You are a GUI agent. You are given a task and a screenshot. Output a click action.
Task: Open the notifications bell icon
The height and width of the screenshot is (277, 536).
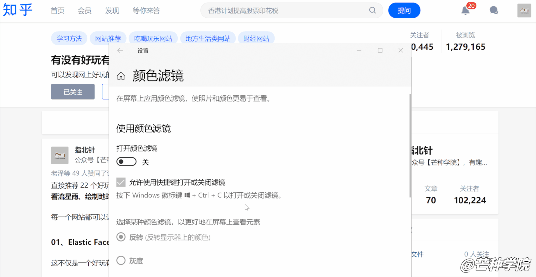click(465, 10)
